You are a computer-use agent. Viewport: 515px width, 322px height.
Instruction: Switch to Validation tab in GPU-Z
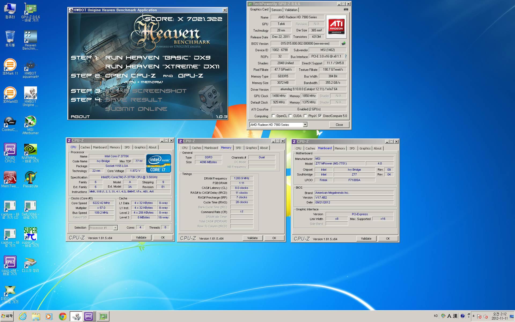pos(291,10)
